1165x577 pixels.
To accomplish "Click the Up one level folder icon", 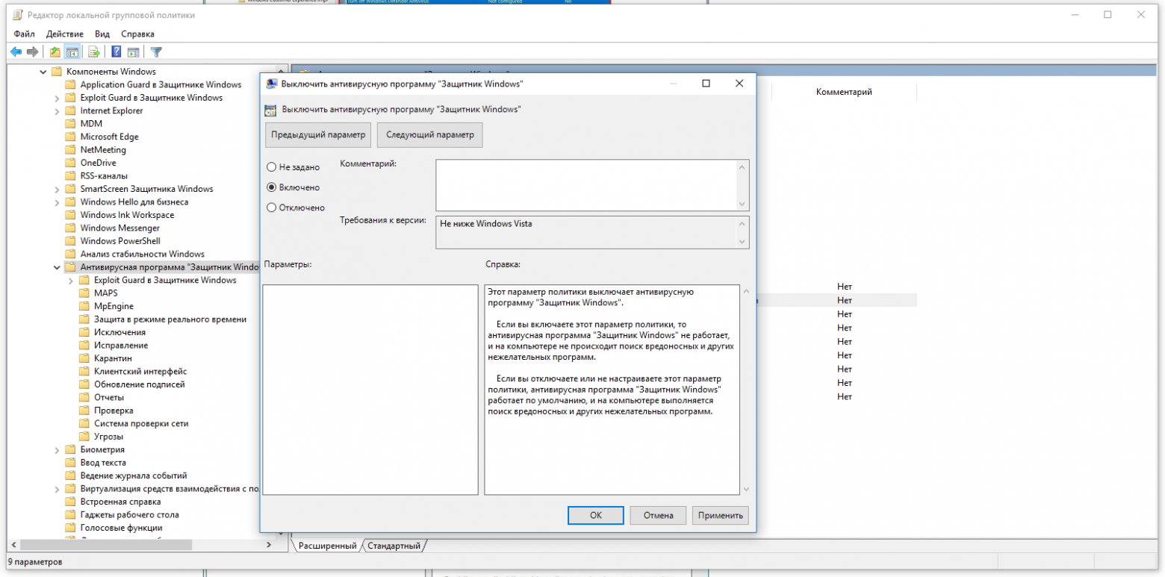I will pos(55,52).
